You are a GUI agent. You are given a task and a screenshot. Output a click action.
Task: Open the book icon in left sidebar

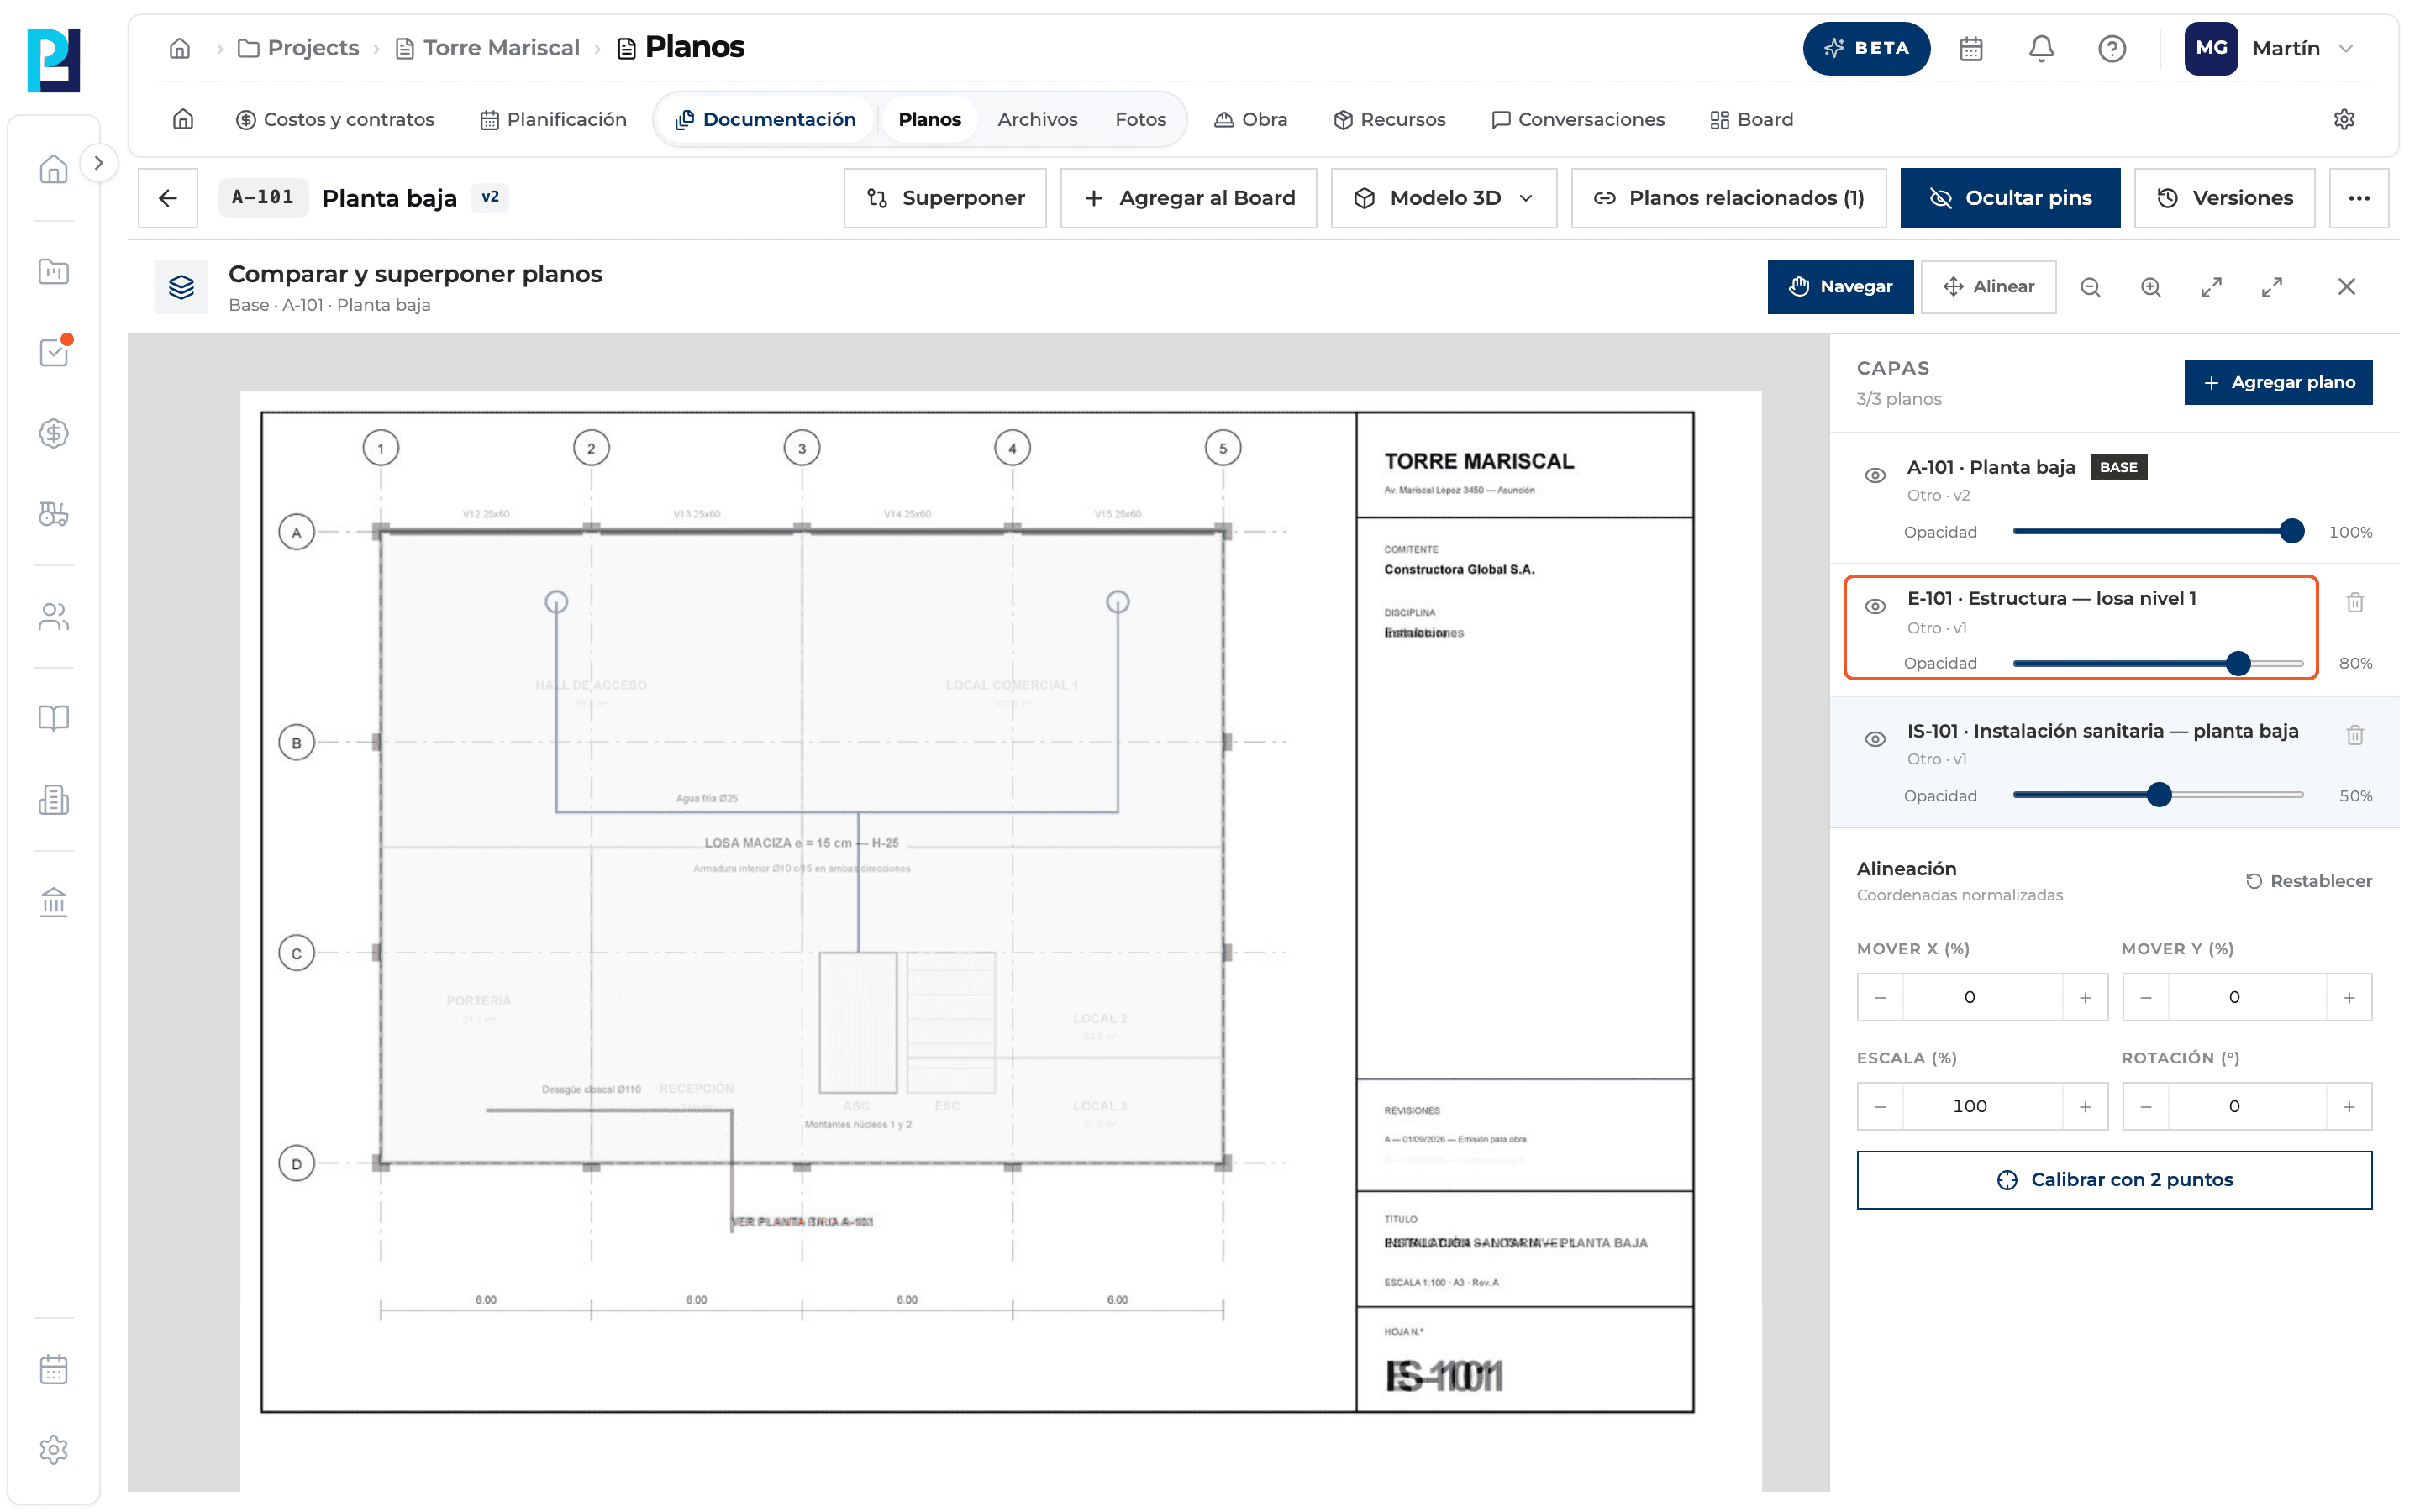54,718
